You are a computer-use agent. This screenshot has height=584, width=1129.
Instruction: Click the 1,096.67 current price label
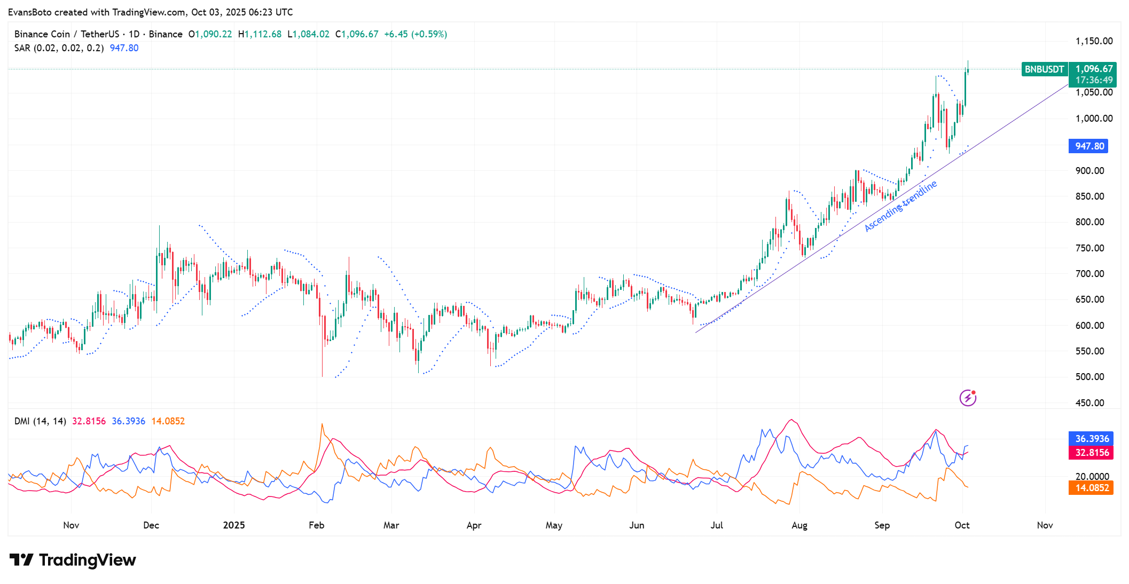pos(1094,69)
